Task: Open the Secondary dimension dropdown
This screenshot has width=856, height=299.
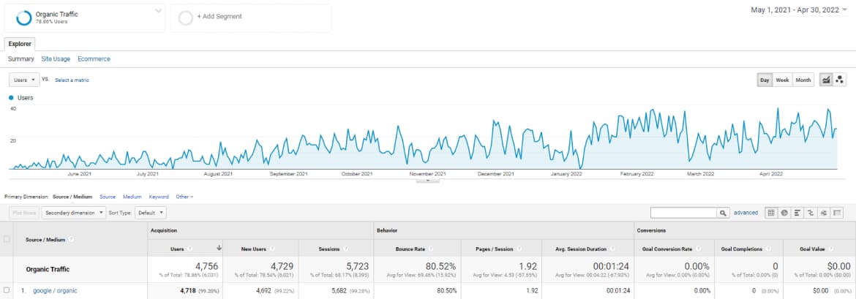Action: point(72,213)
